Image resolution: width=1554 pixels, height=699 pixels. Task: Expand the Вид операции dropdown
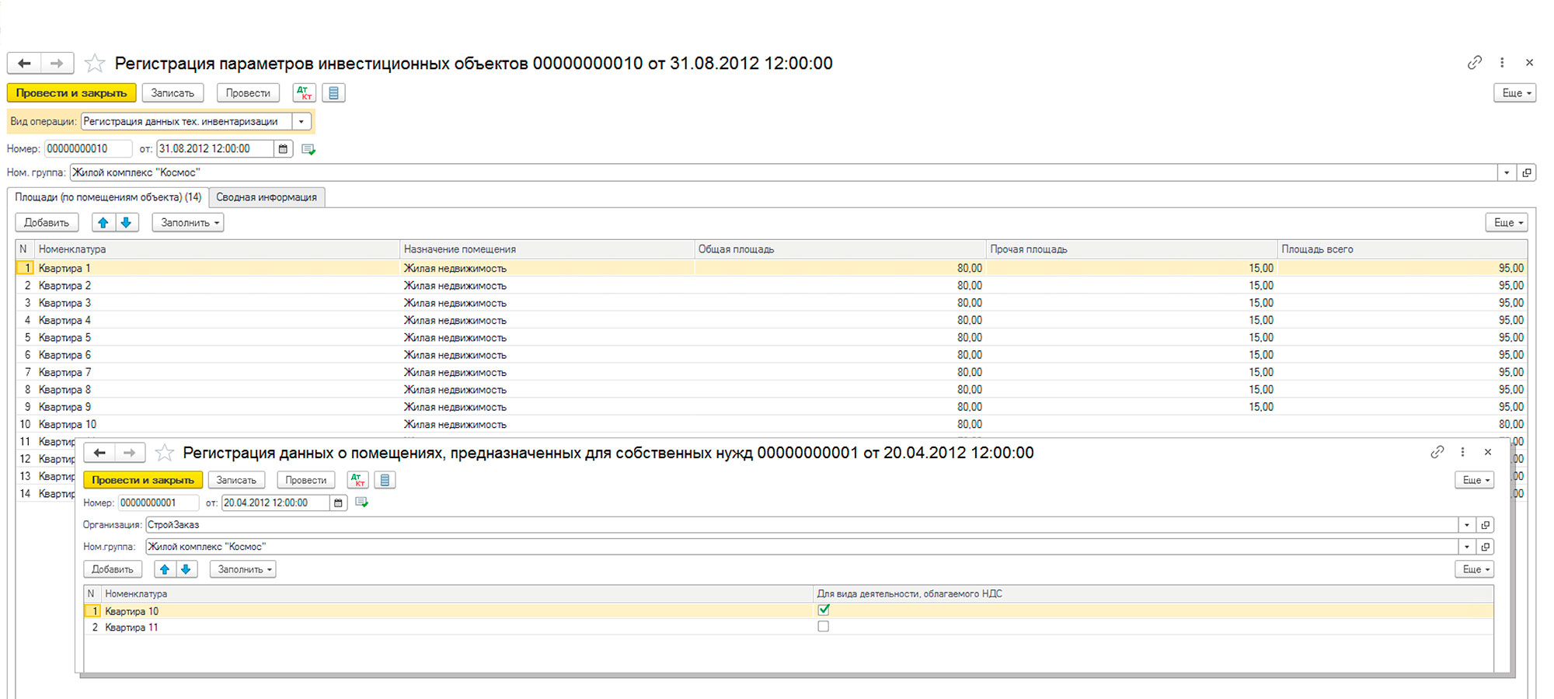point(301,122)
